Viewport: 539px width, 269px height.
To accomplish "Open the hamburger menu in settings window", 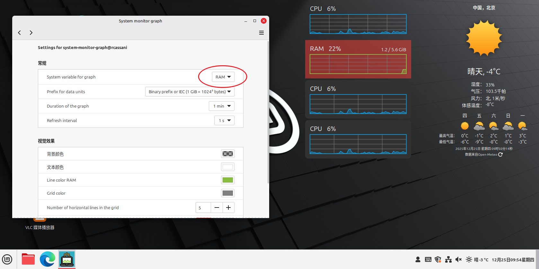I will tap(261, 33).
